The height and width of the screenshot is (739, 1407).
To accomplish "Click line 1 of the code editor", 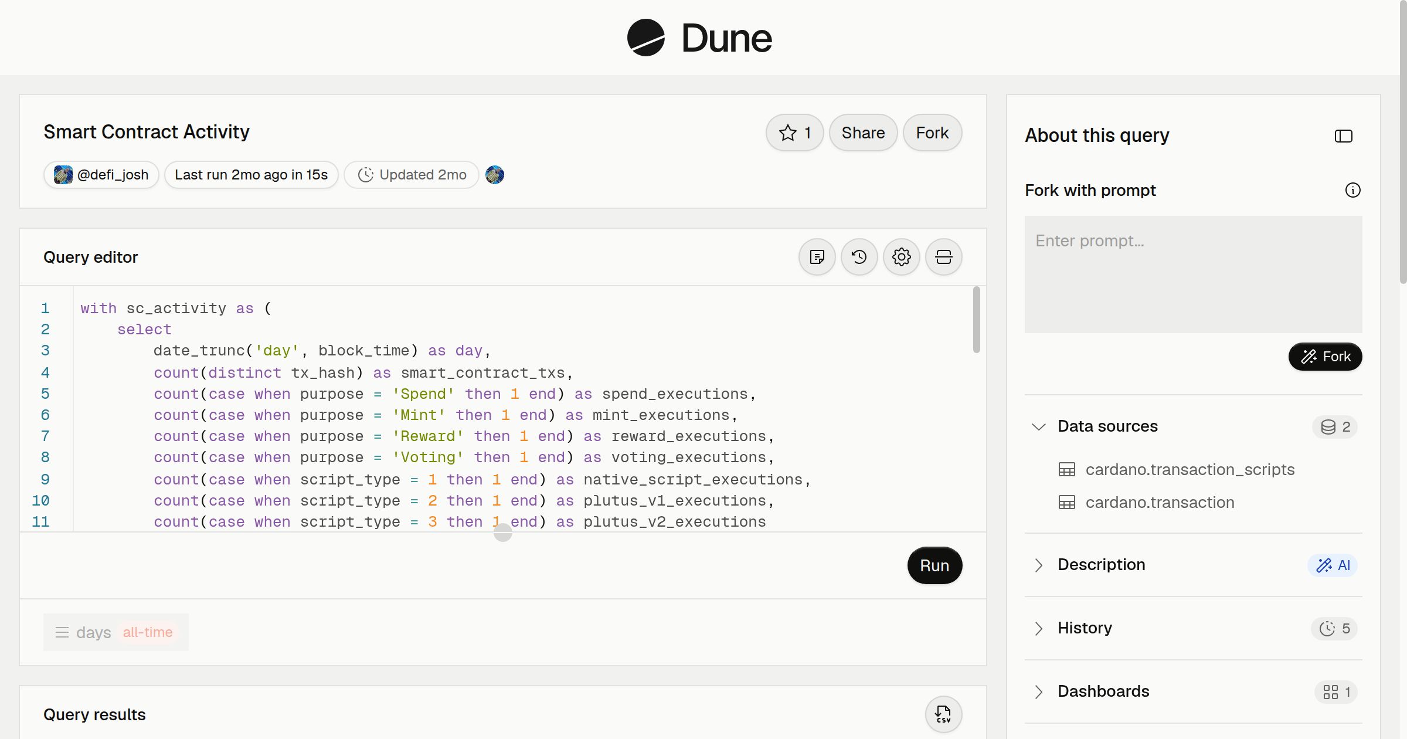I will tap(176, 309).
